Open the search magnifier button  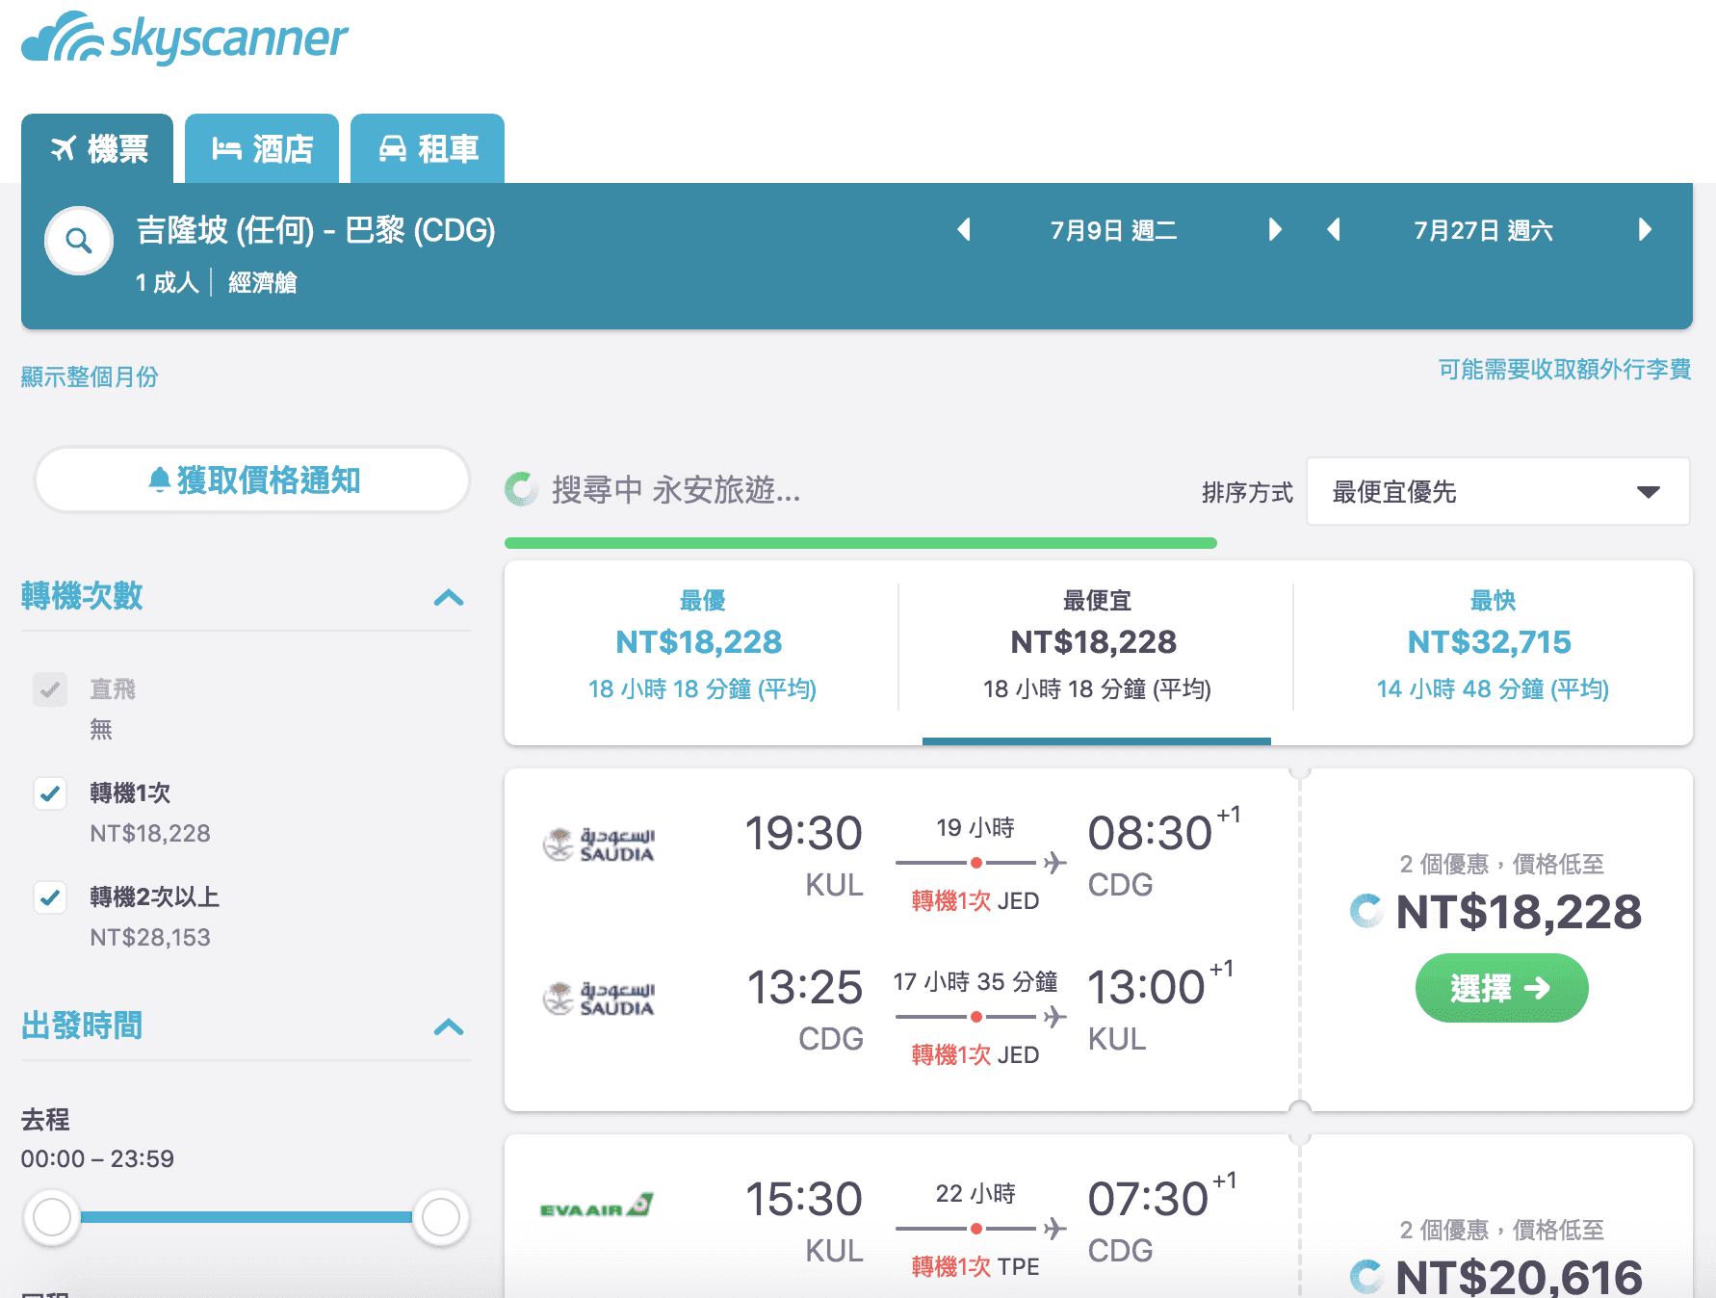[x=79, y=241]
